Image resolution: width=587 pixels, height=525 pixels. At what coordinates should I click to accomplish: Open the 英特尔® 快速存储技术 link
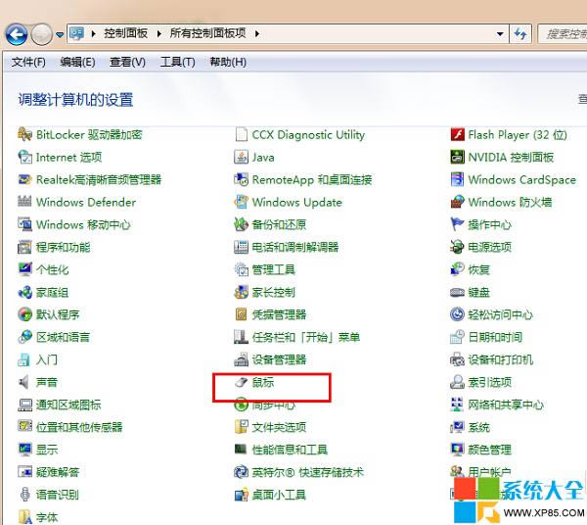click(308, 472)
